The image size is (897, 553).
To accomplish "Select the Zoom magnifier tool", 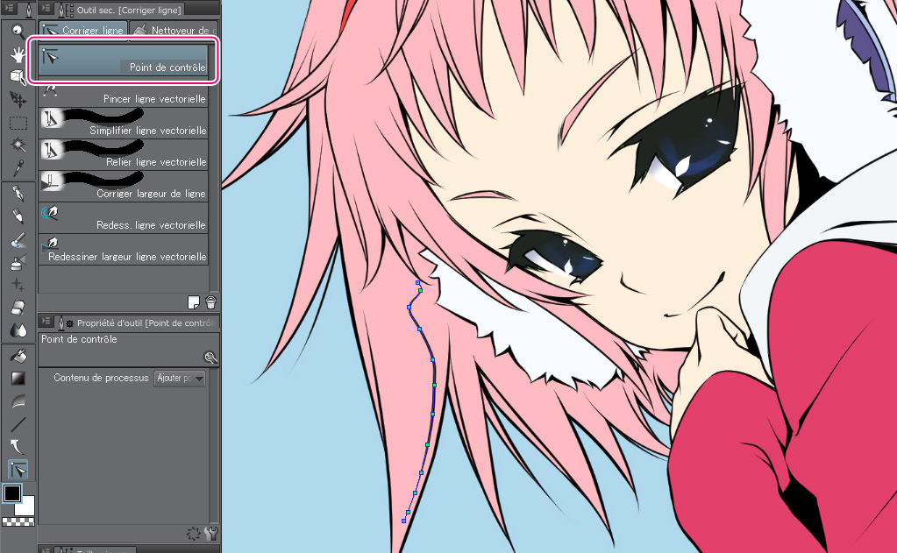I will 18,33.
